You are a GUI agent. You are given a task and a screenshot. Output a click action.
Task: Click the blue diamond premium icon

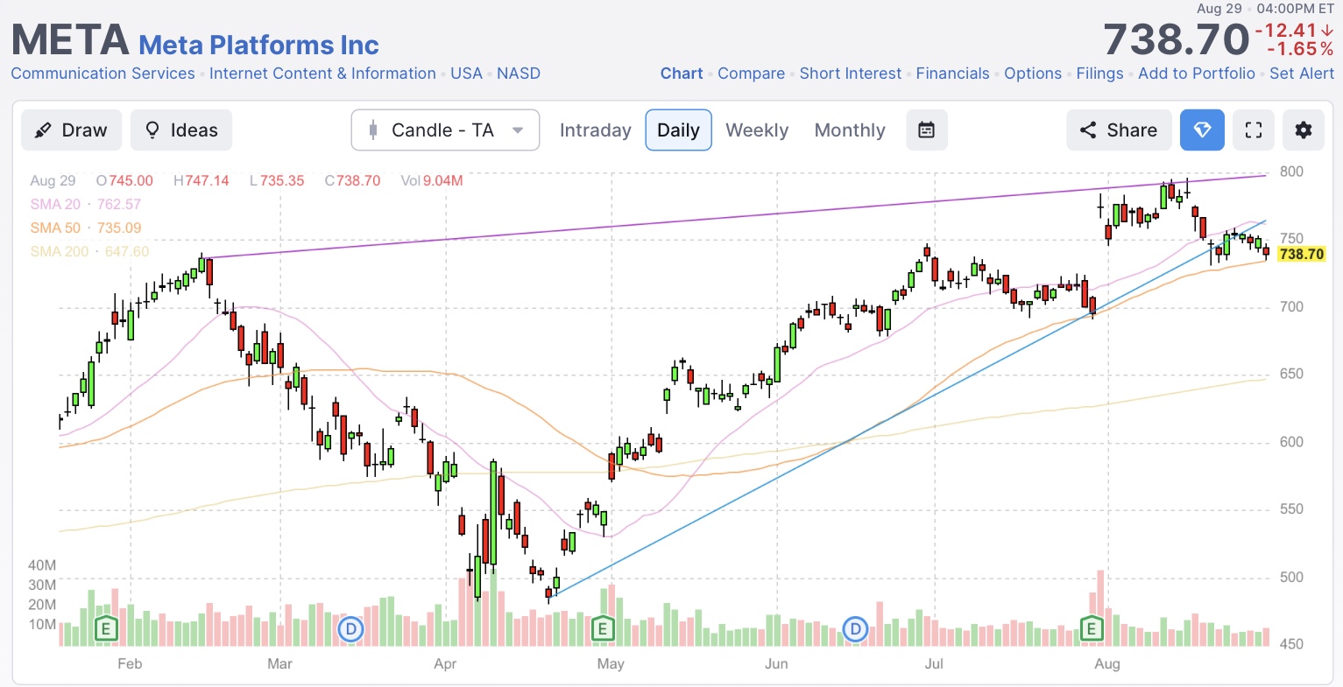(1202, 130)
